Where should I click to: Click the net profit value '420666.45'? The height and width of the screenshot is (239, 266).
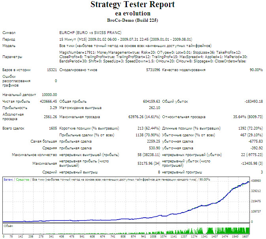48,102
